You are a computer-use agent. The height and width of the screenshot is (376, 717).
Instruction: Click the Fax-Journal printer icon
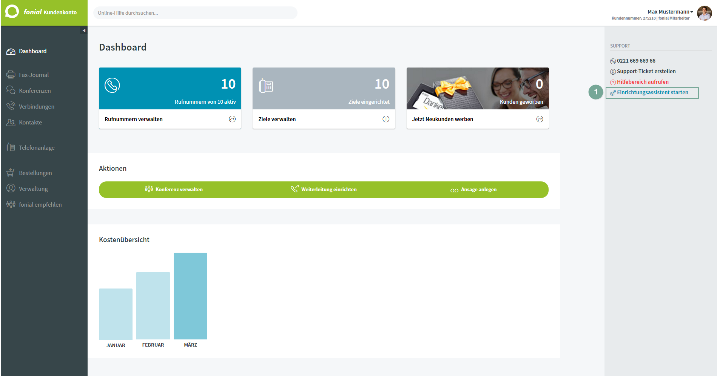(11, 75)
